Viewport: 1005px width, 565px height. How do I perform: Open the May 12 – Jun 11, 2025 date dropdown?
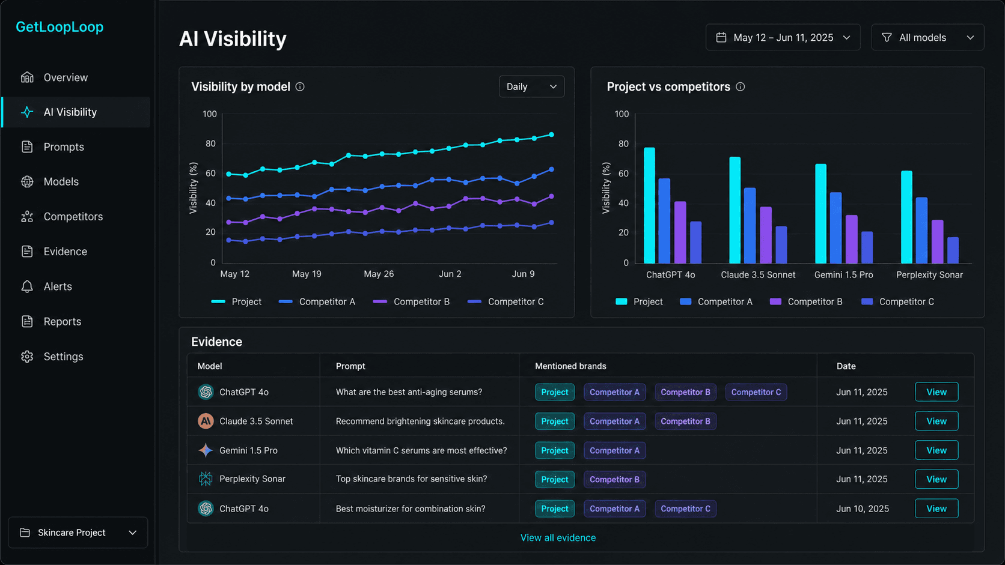(x=783, y=37)
